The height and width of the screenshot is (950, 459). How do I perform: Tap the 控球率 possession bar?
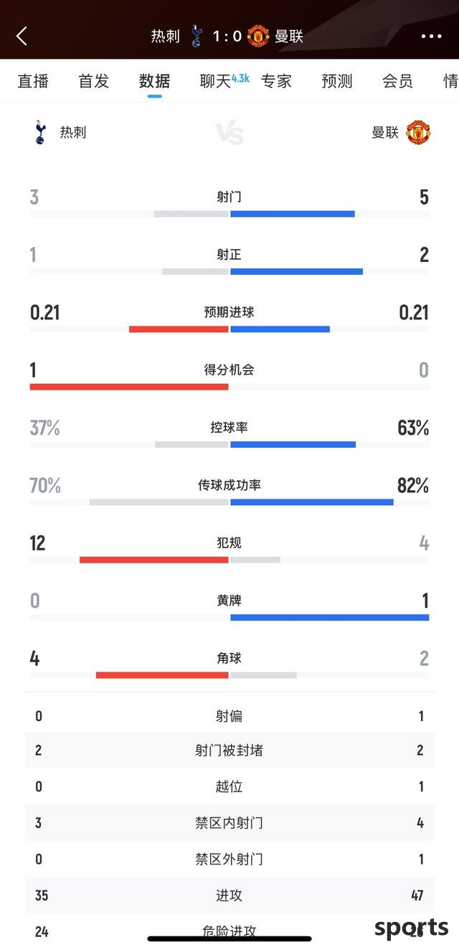tap(229, 444)
